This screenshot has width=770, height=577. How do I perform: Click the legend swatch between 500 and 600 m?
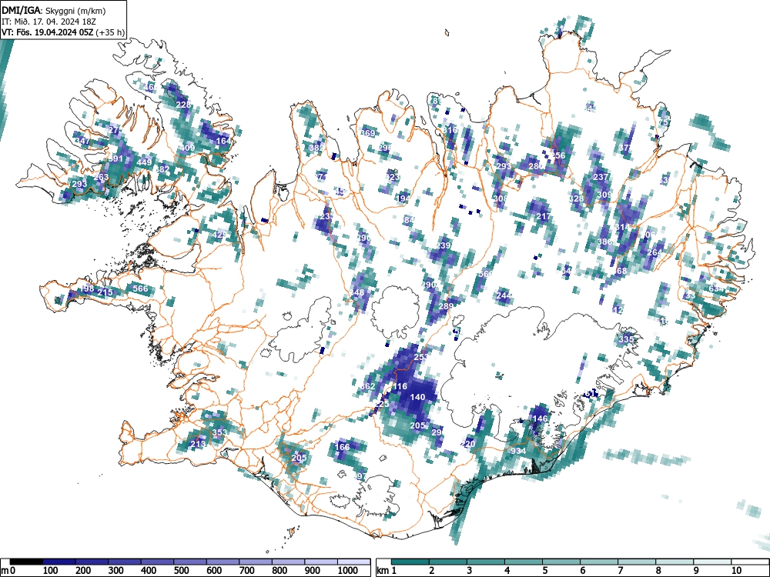point(190,562)
